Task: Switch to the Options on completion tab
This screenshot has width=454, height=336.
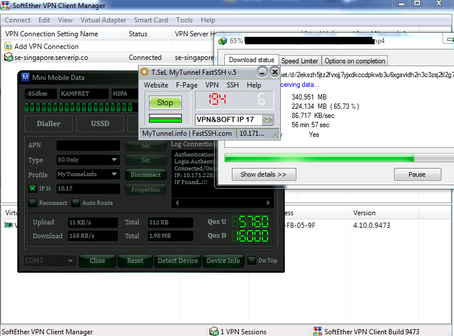Action: click(354, 61)
